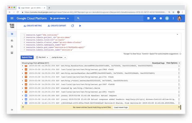Open the Google Cloud navigation hamburger menu
The width and height of the screenshot is (192, 123).
12,18
